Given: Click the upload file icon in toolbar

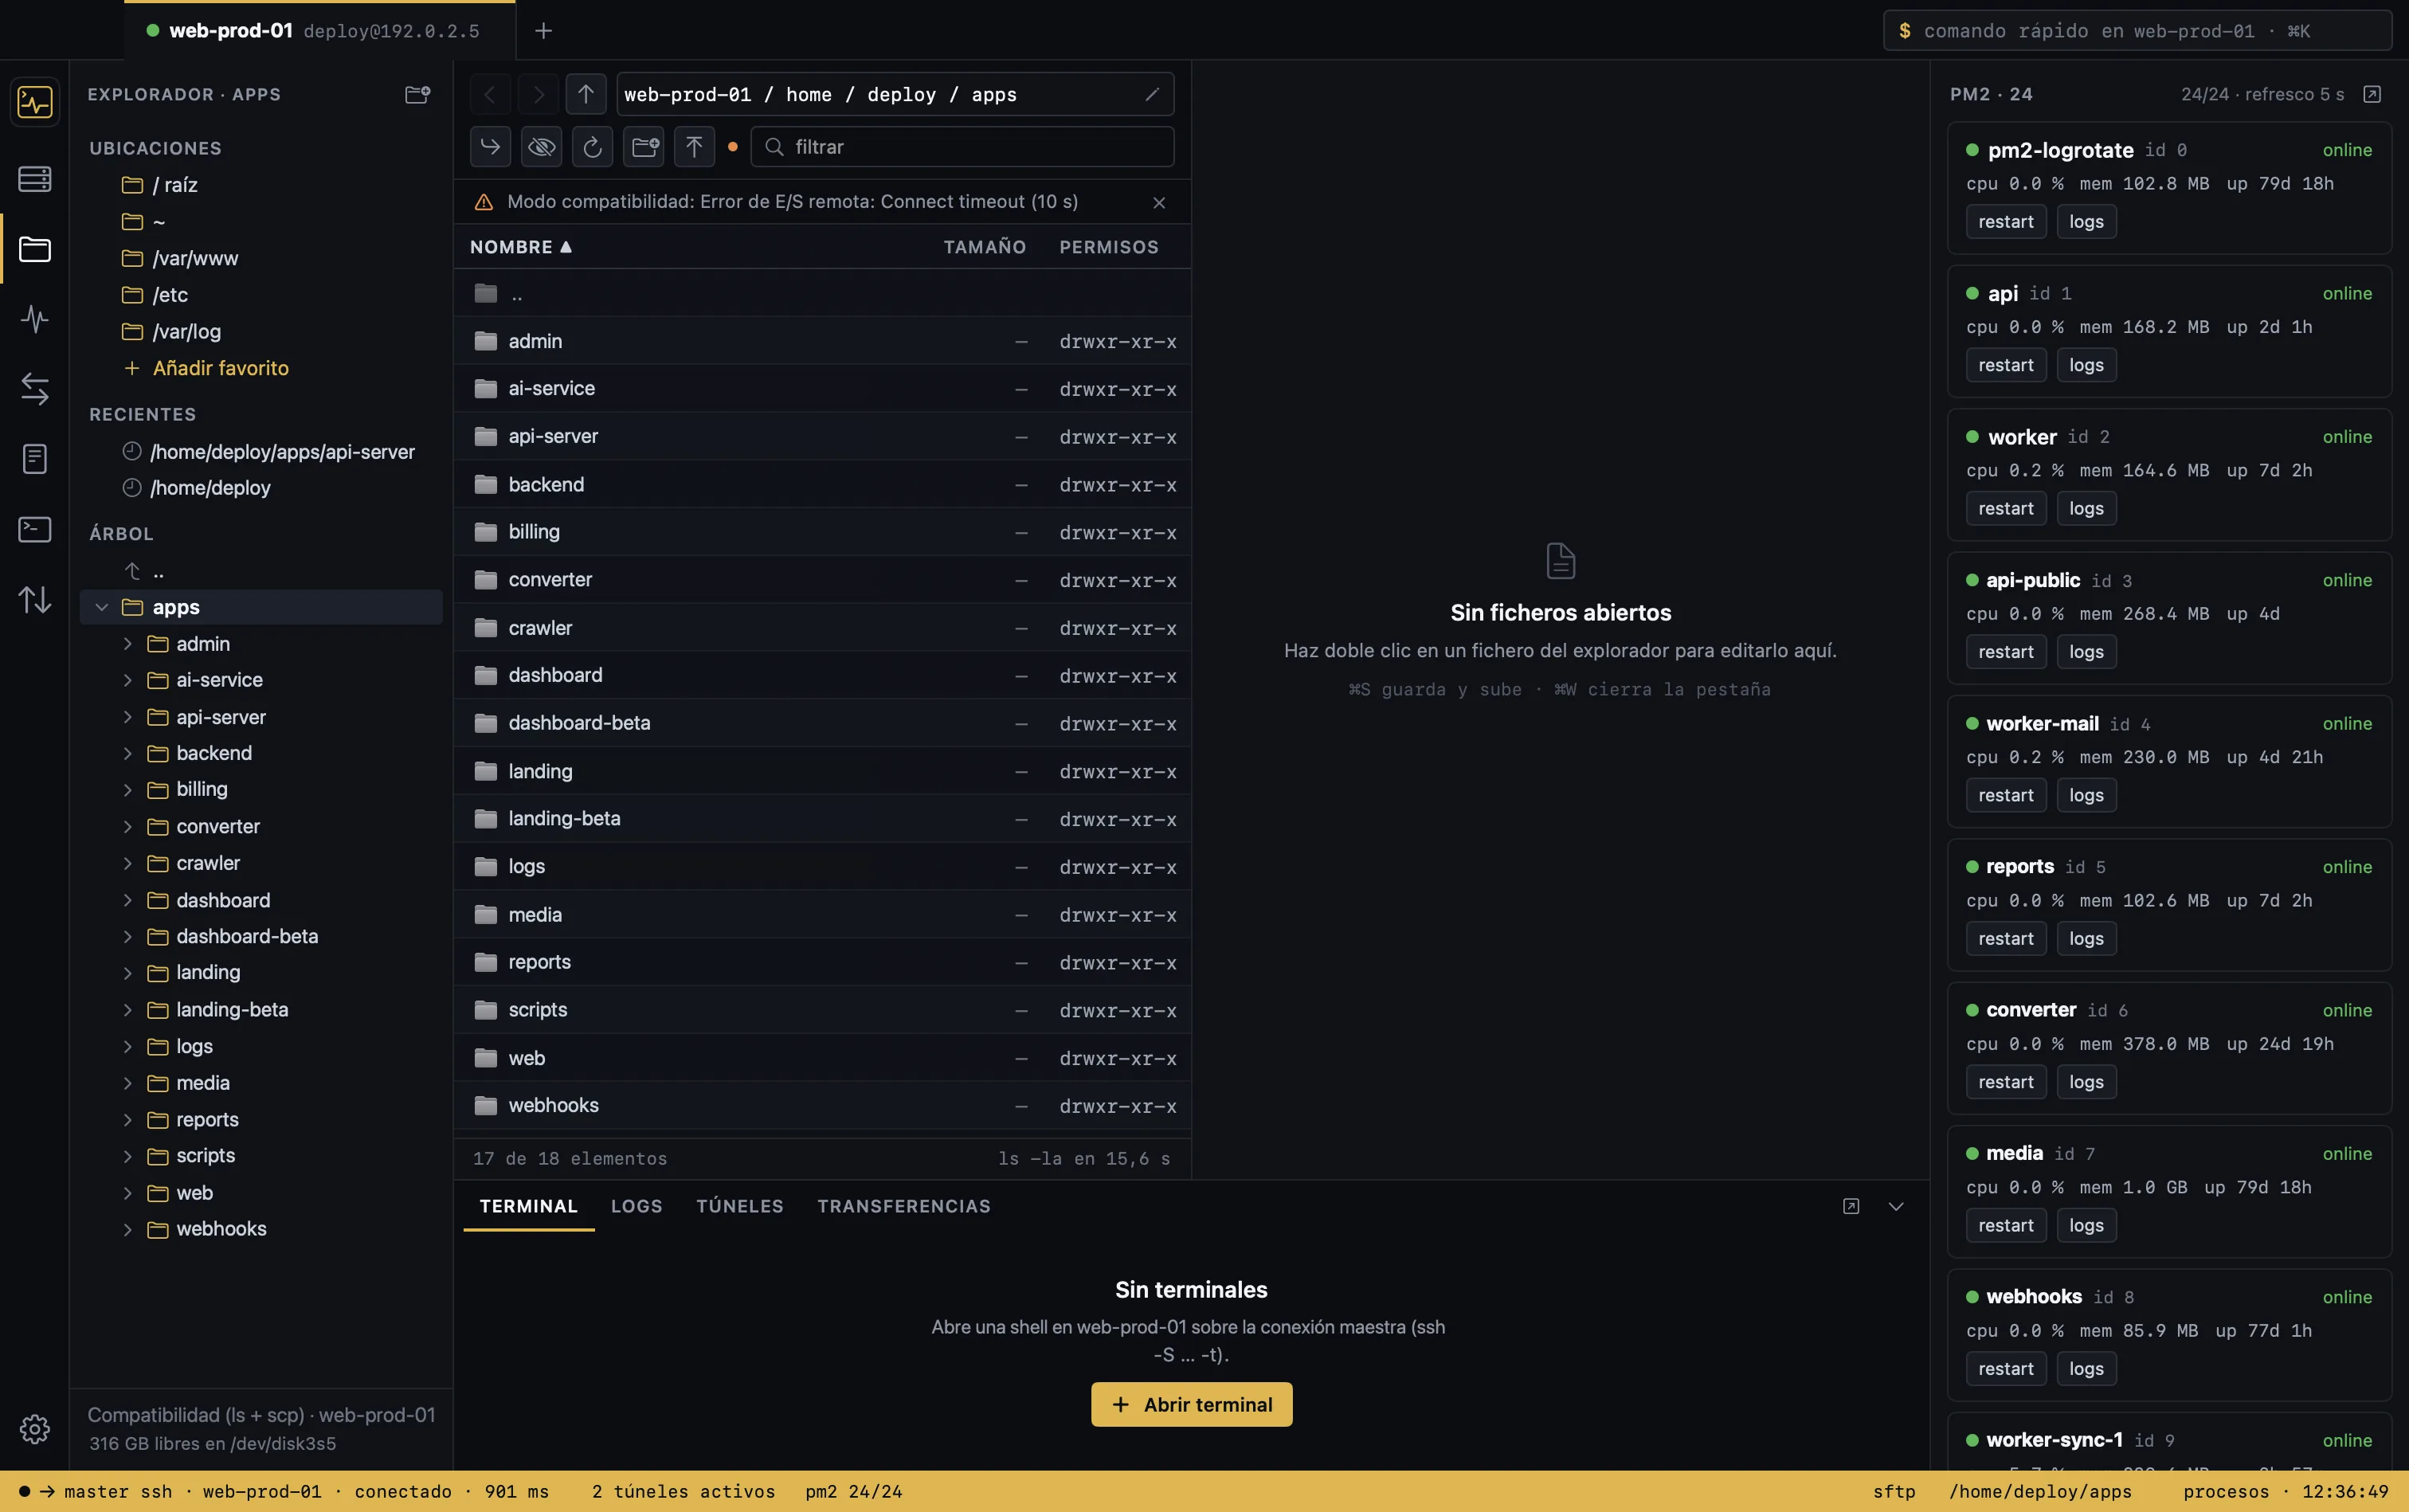Looking at the screenshot, I should point(694,147).
